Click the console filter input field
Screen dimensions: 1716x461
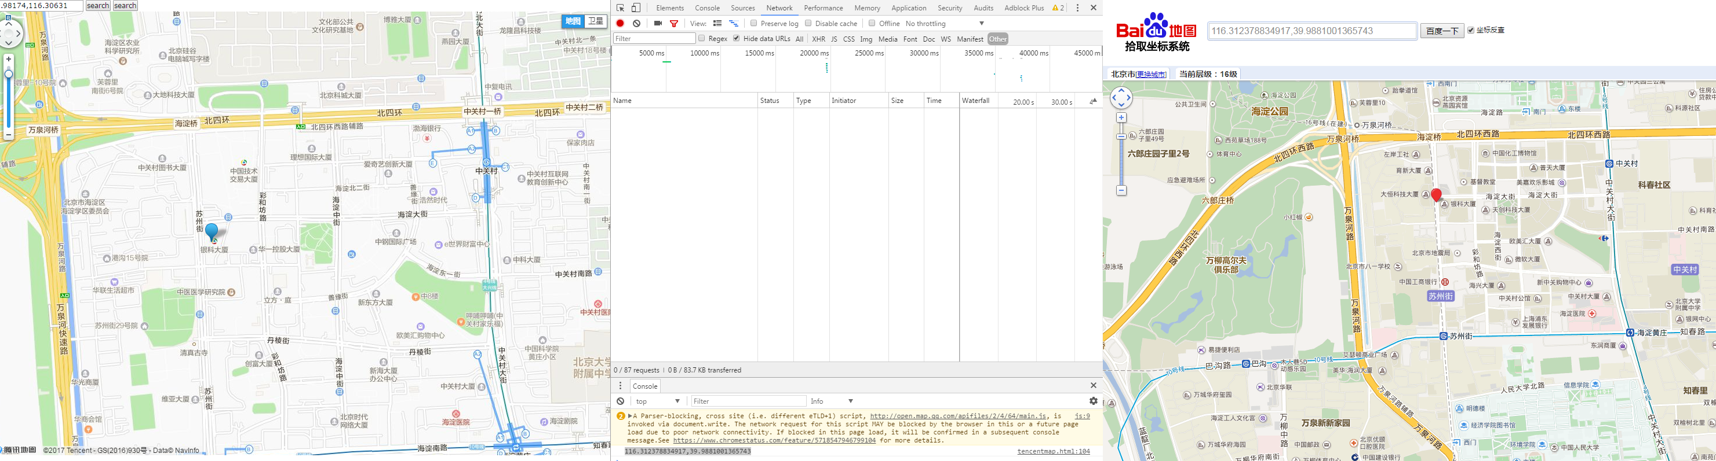(748, 401)
